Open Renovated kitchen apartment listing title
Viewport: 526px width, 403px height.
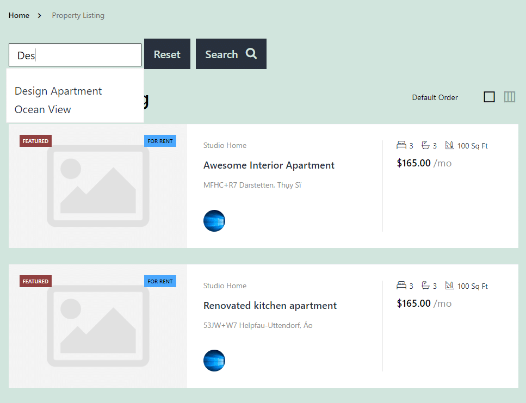[270, 306]
